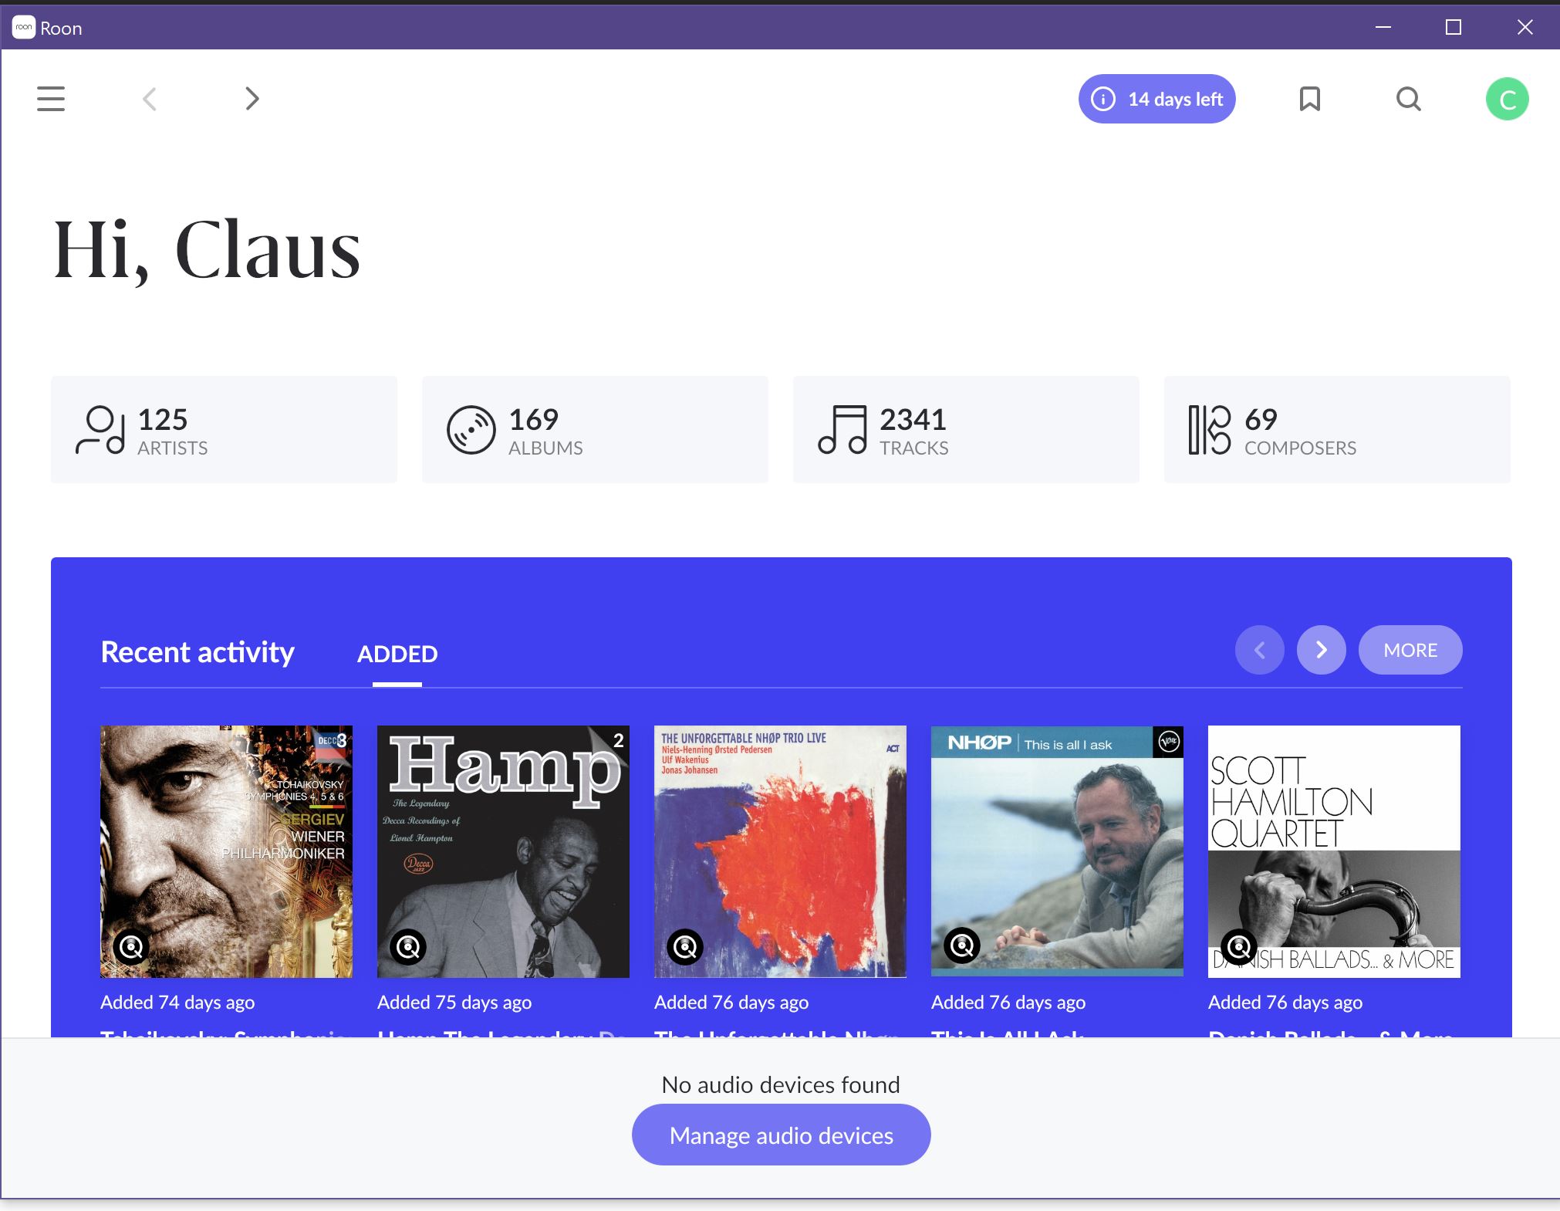The image size is (1560, 1211).
Task: Click the MORE button in Recent activity
Action: pyautogui.click(x=1410, y=650)
